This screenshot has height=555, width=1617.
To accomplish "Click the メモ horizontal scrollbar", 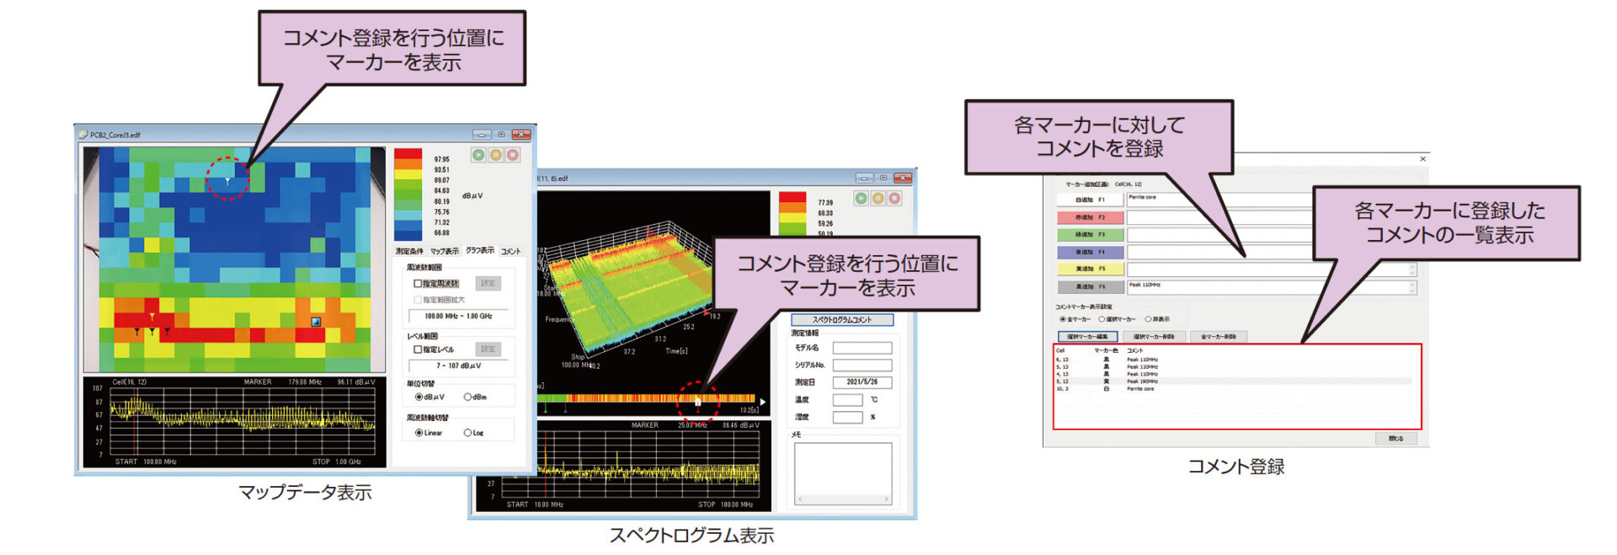I will tap(843, 499).
